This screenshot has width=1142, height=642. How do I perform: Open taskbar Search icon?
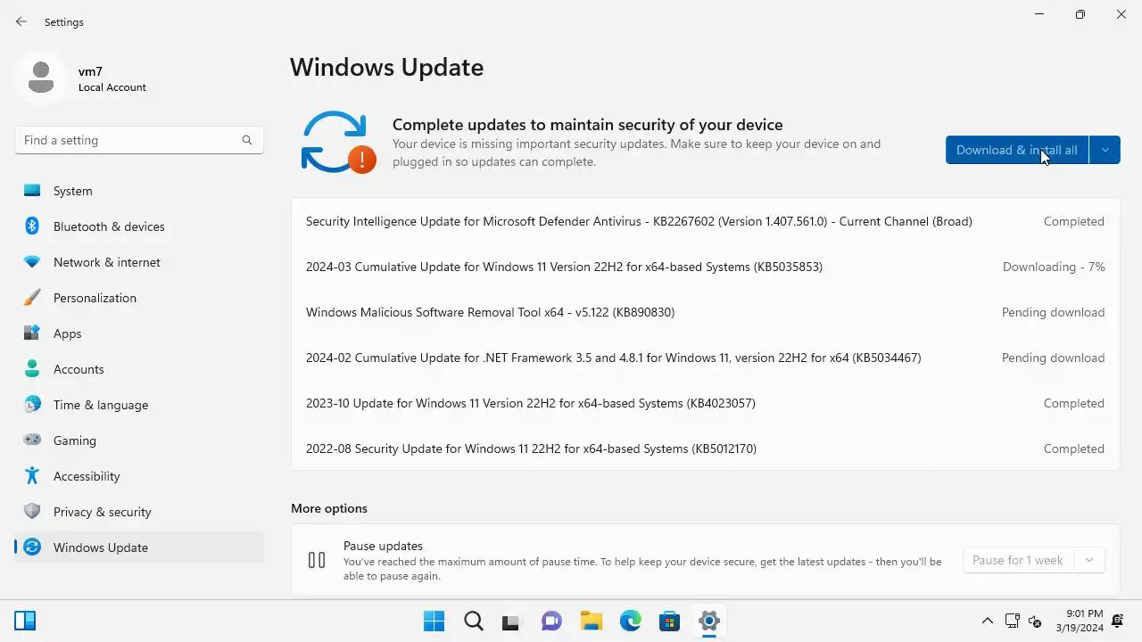[x=474, y=621]
